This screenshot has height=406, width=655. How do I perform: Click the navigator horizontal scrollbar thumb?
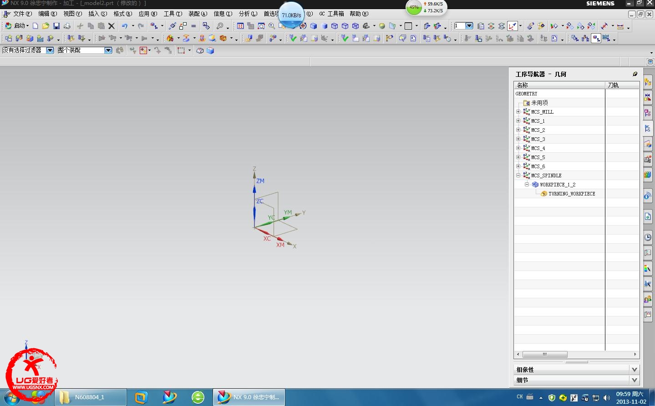[545, 354]
